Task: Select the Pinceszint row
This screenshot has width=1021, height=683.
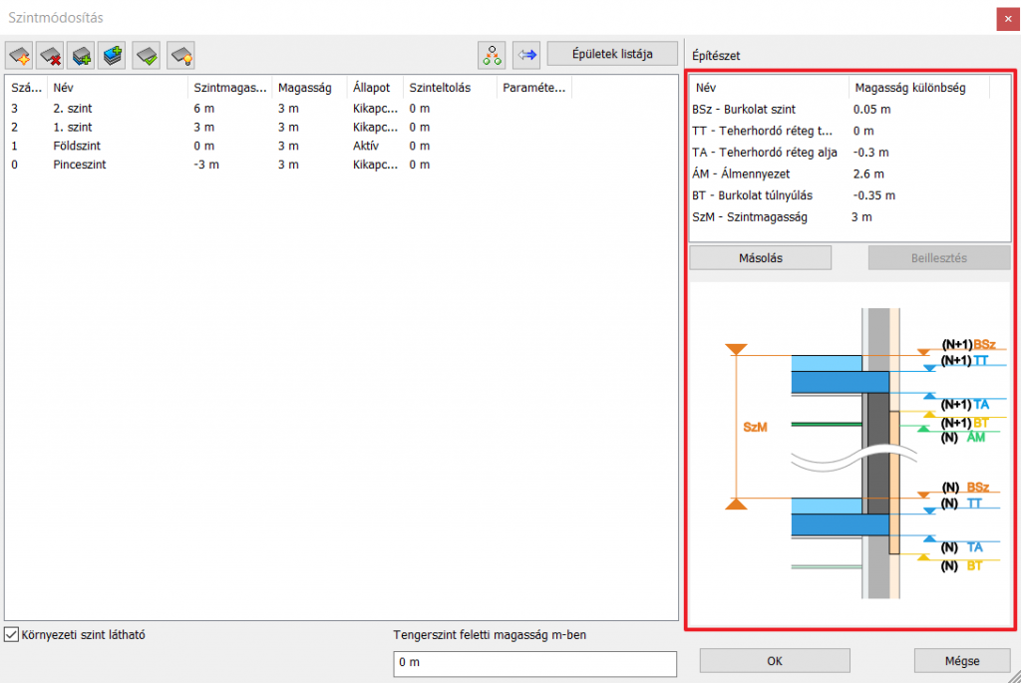Action: tap(341, 165)
